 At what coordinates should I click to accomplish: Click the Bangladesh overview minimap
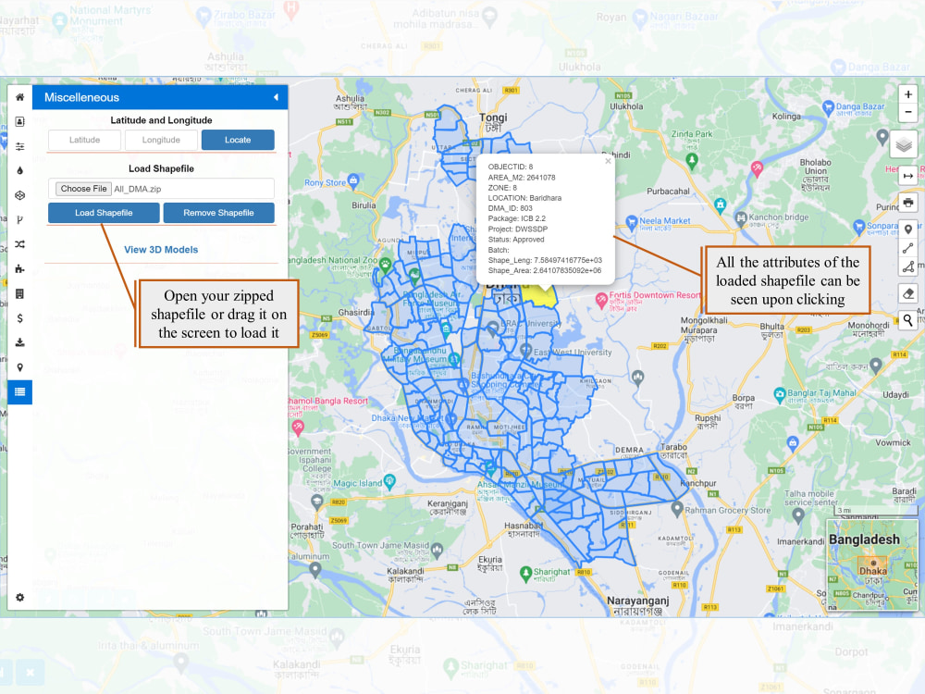872,564
